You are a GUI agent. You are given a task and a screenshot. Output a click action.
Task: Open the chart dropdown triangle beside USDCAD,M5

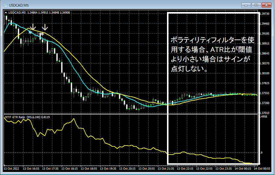pyautogui.click(x=6, y=13)
